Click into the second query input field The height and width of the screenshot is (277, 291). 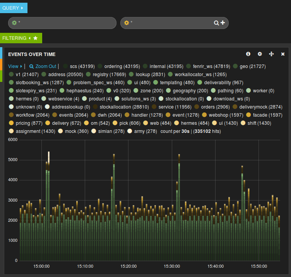coord(175,23)
